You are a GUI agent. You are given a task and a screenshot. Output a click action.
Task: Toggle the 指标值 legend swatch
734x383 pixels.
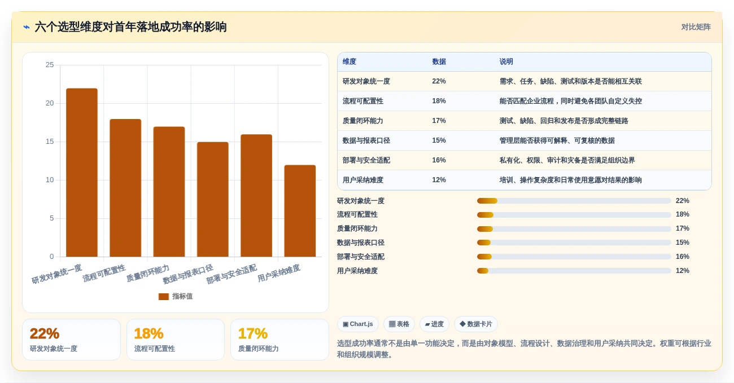(x=164, y=296)
